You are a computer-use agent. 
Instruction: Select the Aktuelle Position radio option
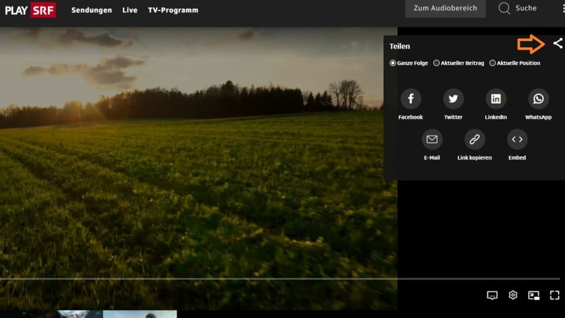click(492, 63)
